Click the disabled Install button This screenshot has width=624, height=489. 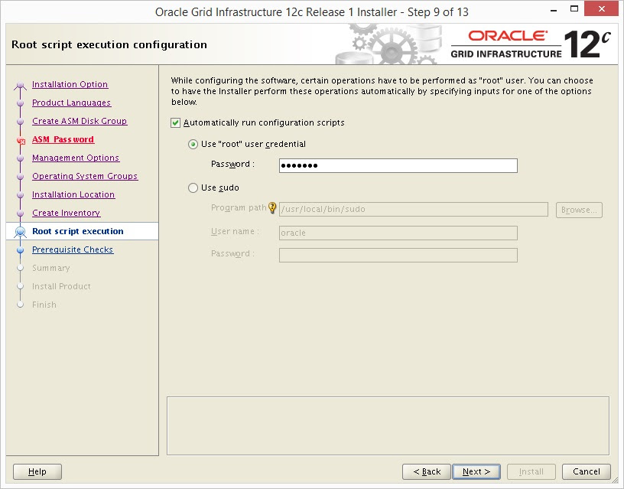[531, 472]
